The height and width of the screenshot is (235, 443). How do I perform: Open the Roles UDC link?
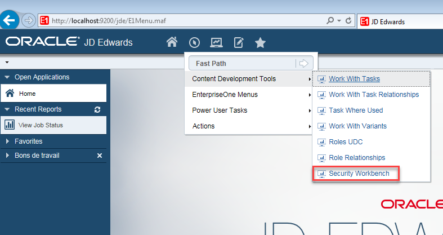coord(346,142)
